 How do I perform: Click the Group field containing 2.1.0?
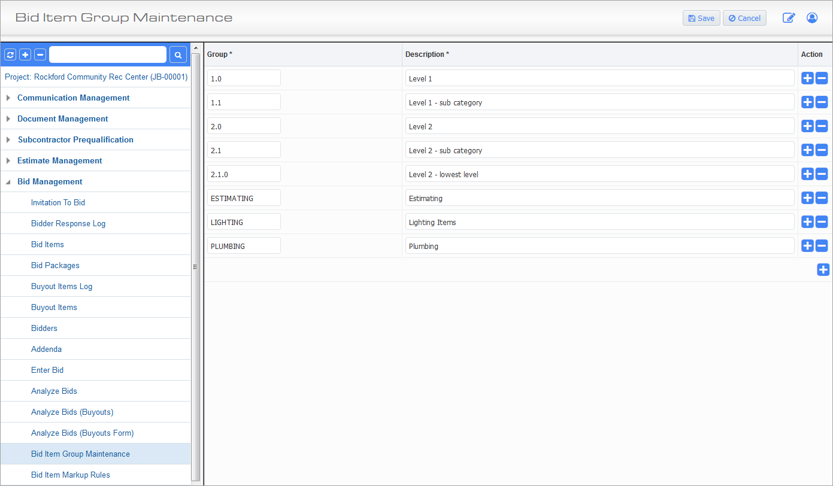click(244, 174)
